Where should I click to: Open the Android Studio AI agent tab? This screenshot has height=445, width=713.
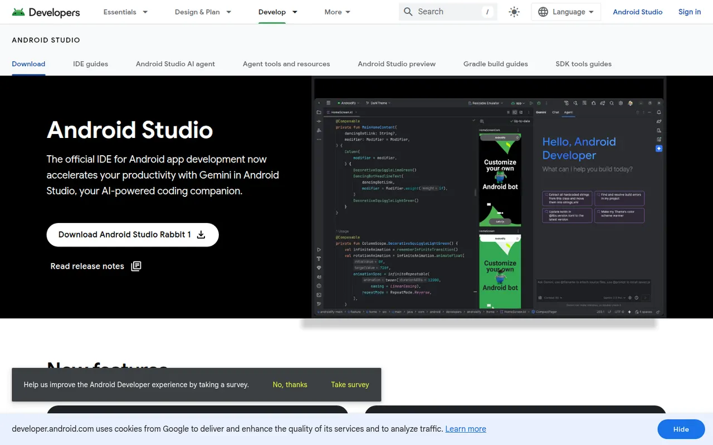pos(175,64)
